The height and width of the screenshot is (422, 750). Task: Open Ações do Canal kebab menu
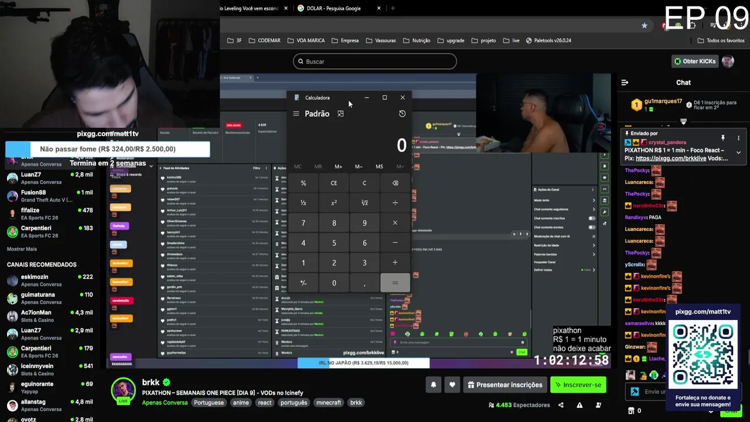[593, 189]
